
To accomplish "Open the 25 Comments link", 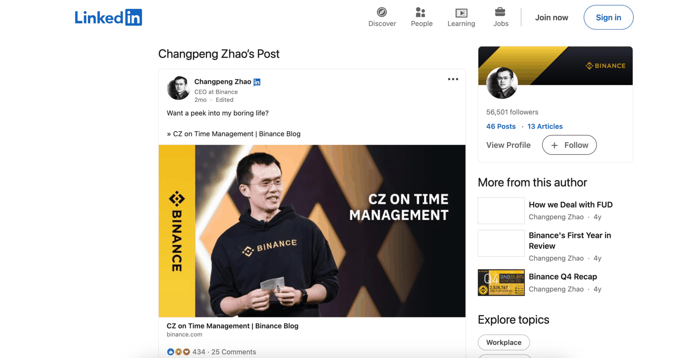I will (x=234, y=352).
